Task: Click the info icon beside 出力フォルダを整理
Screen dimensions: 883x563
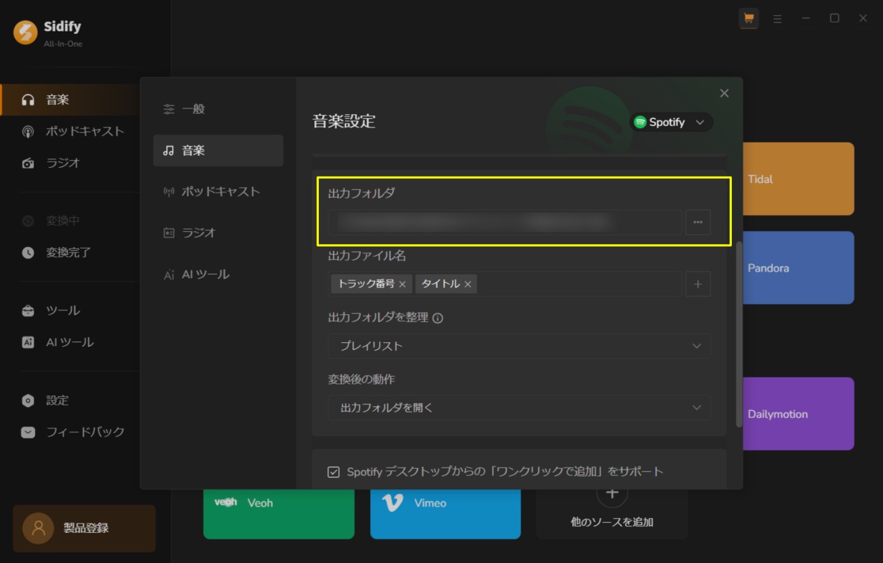Action: pos(438,318)
